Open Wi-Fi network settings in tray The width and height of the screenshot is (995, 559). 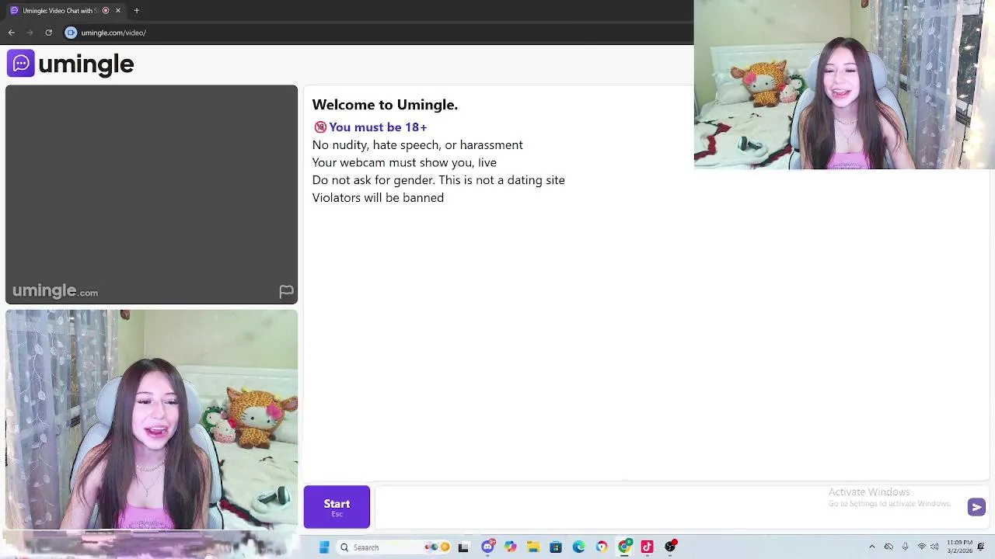tap(922, 547)
